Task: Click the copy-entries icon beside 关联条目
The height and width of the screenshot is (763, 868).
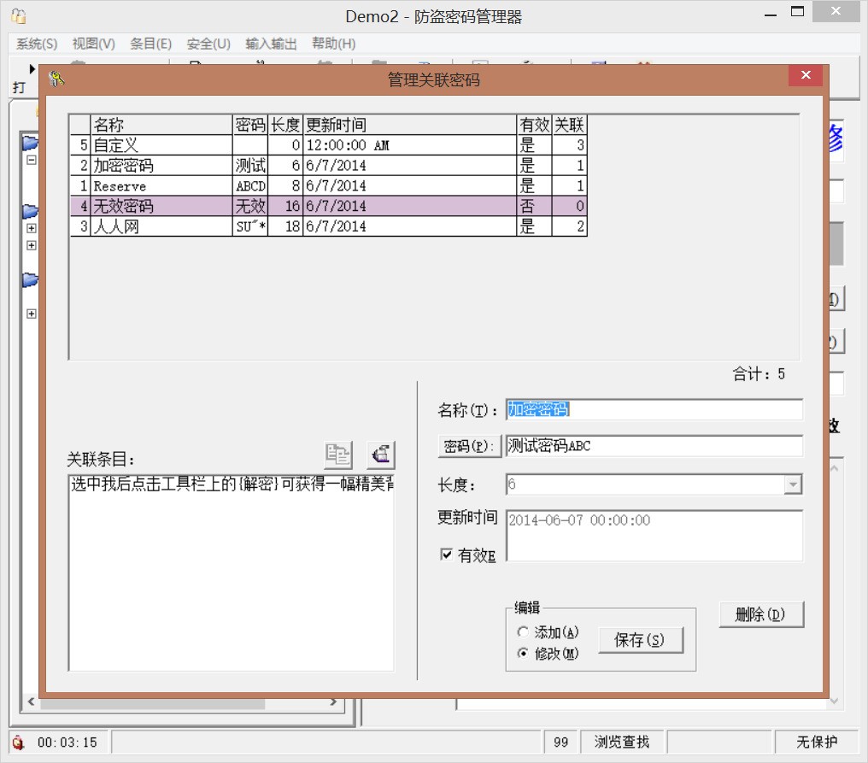Action: [x=340, y=455]
